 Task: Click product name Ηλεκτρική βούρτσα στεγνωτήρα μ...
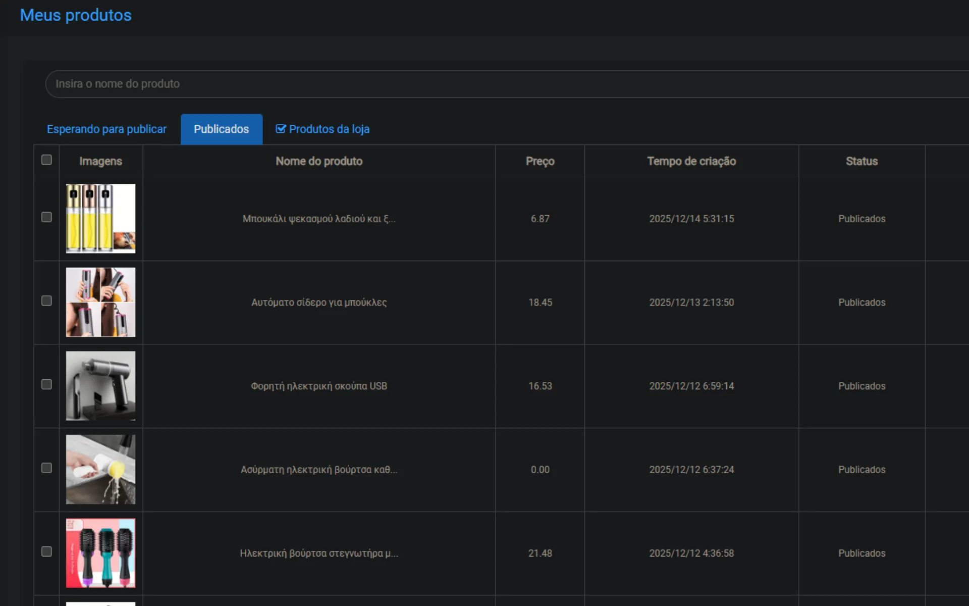pyautogui.click(x=319, y=553)
